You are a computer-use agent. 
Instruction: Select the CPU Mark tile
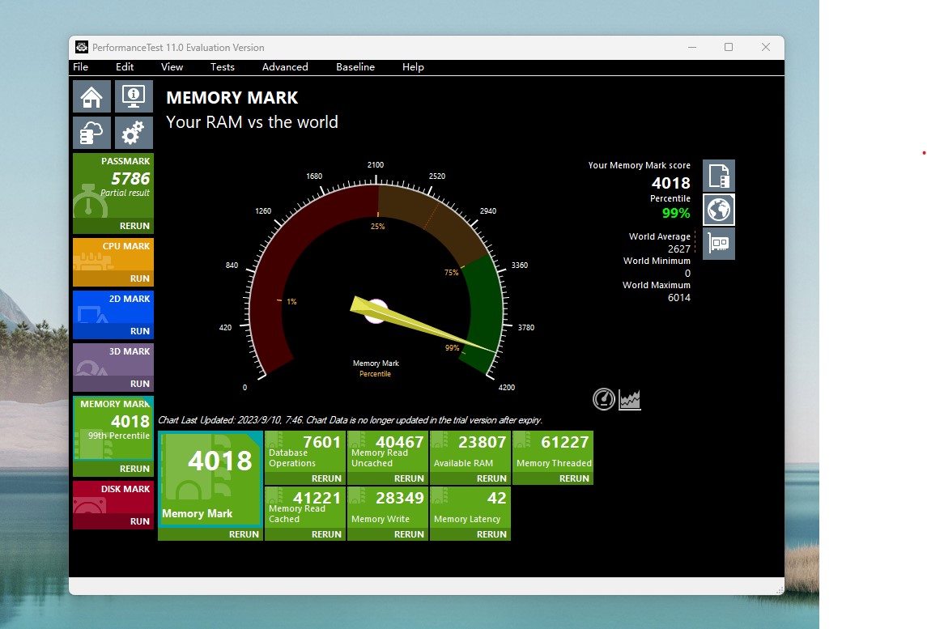point(113,255)
